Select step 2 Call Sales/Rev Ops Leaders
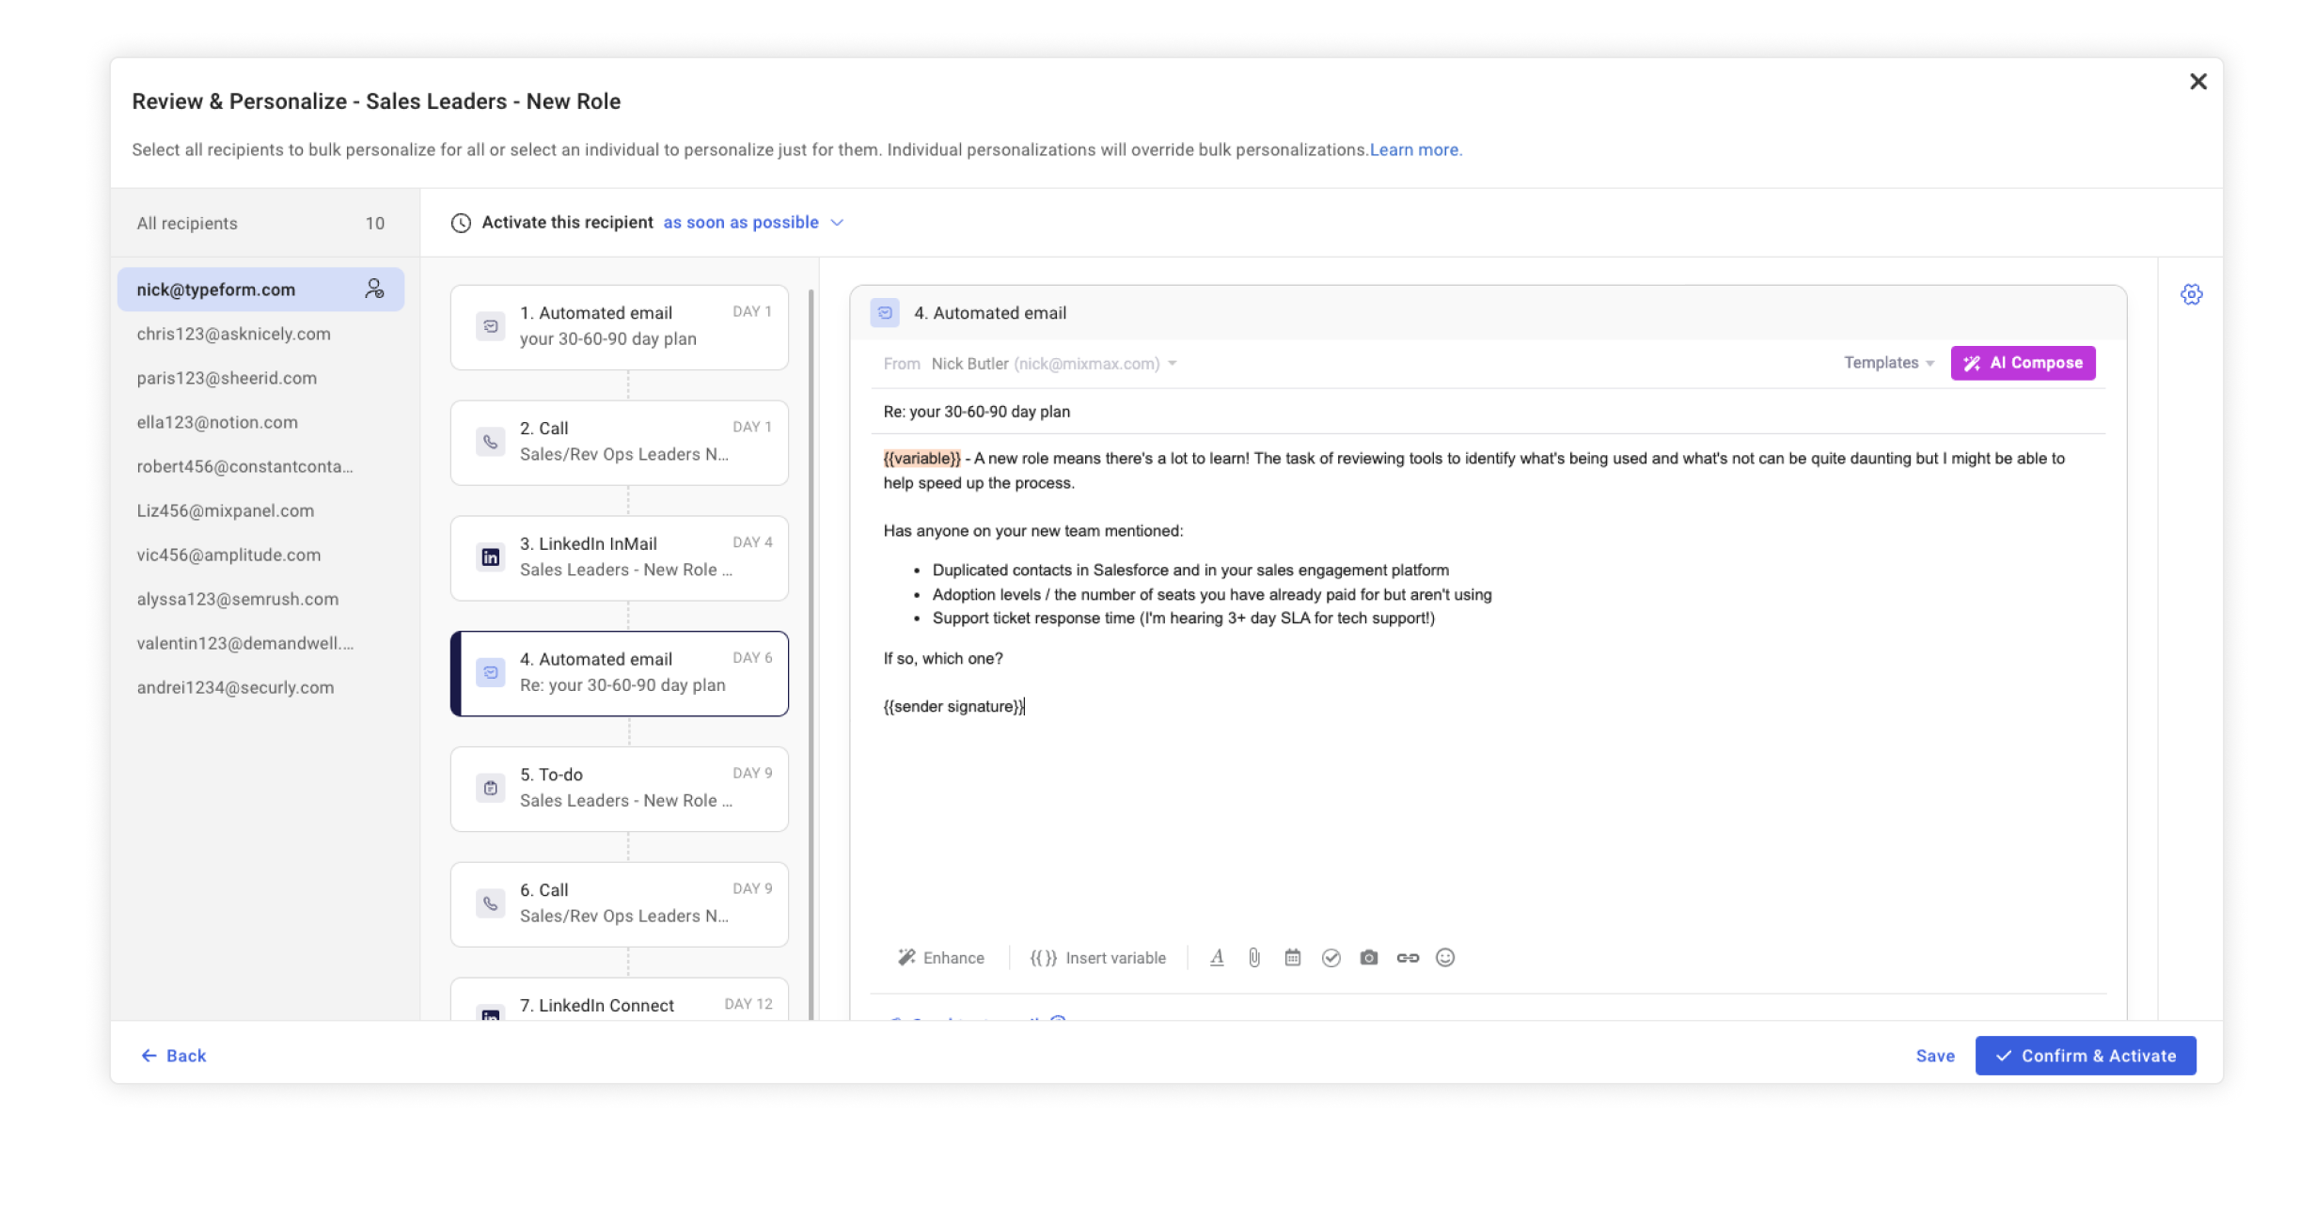2315x1207 pixels. 618,442
